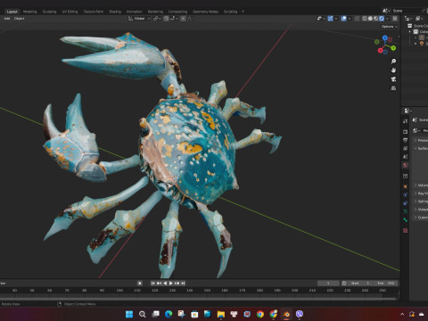Open overlays options dropdown arrow
428x321 pixels.
click(x=350, y=19)
